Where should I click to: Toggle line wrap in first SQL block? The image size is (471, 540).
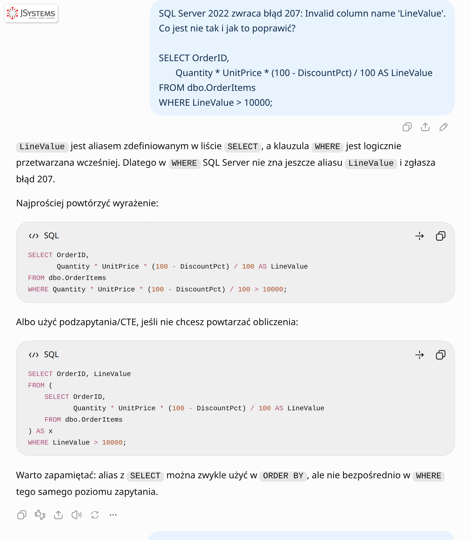pos(420,236)
